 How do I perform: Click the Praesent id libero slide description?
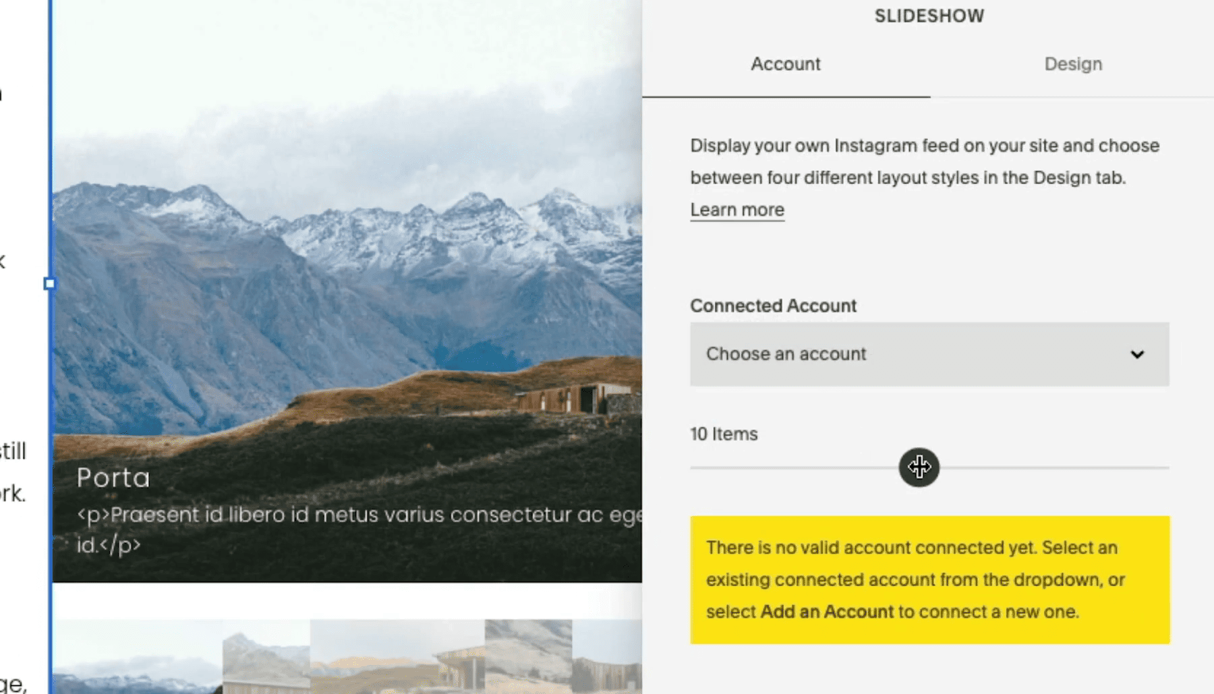[x=359, y=529]
